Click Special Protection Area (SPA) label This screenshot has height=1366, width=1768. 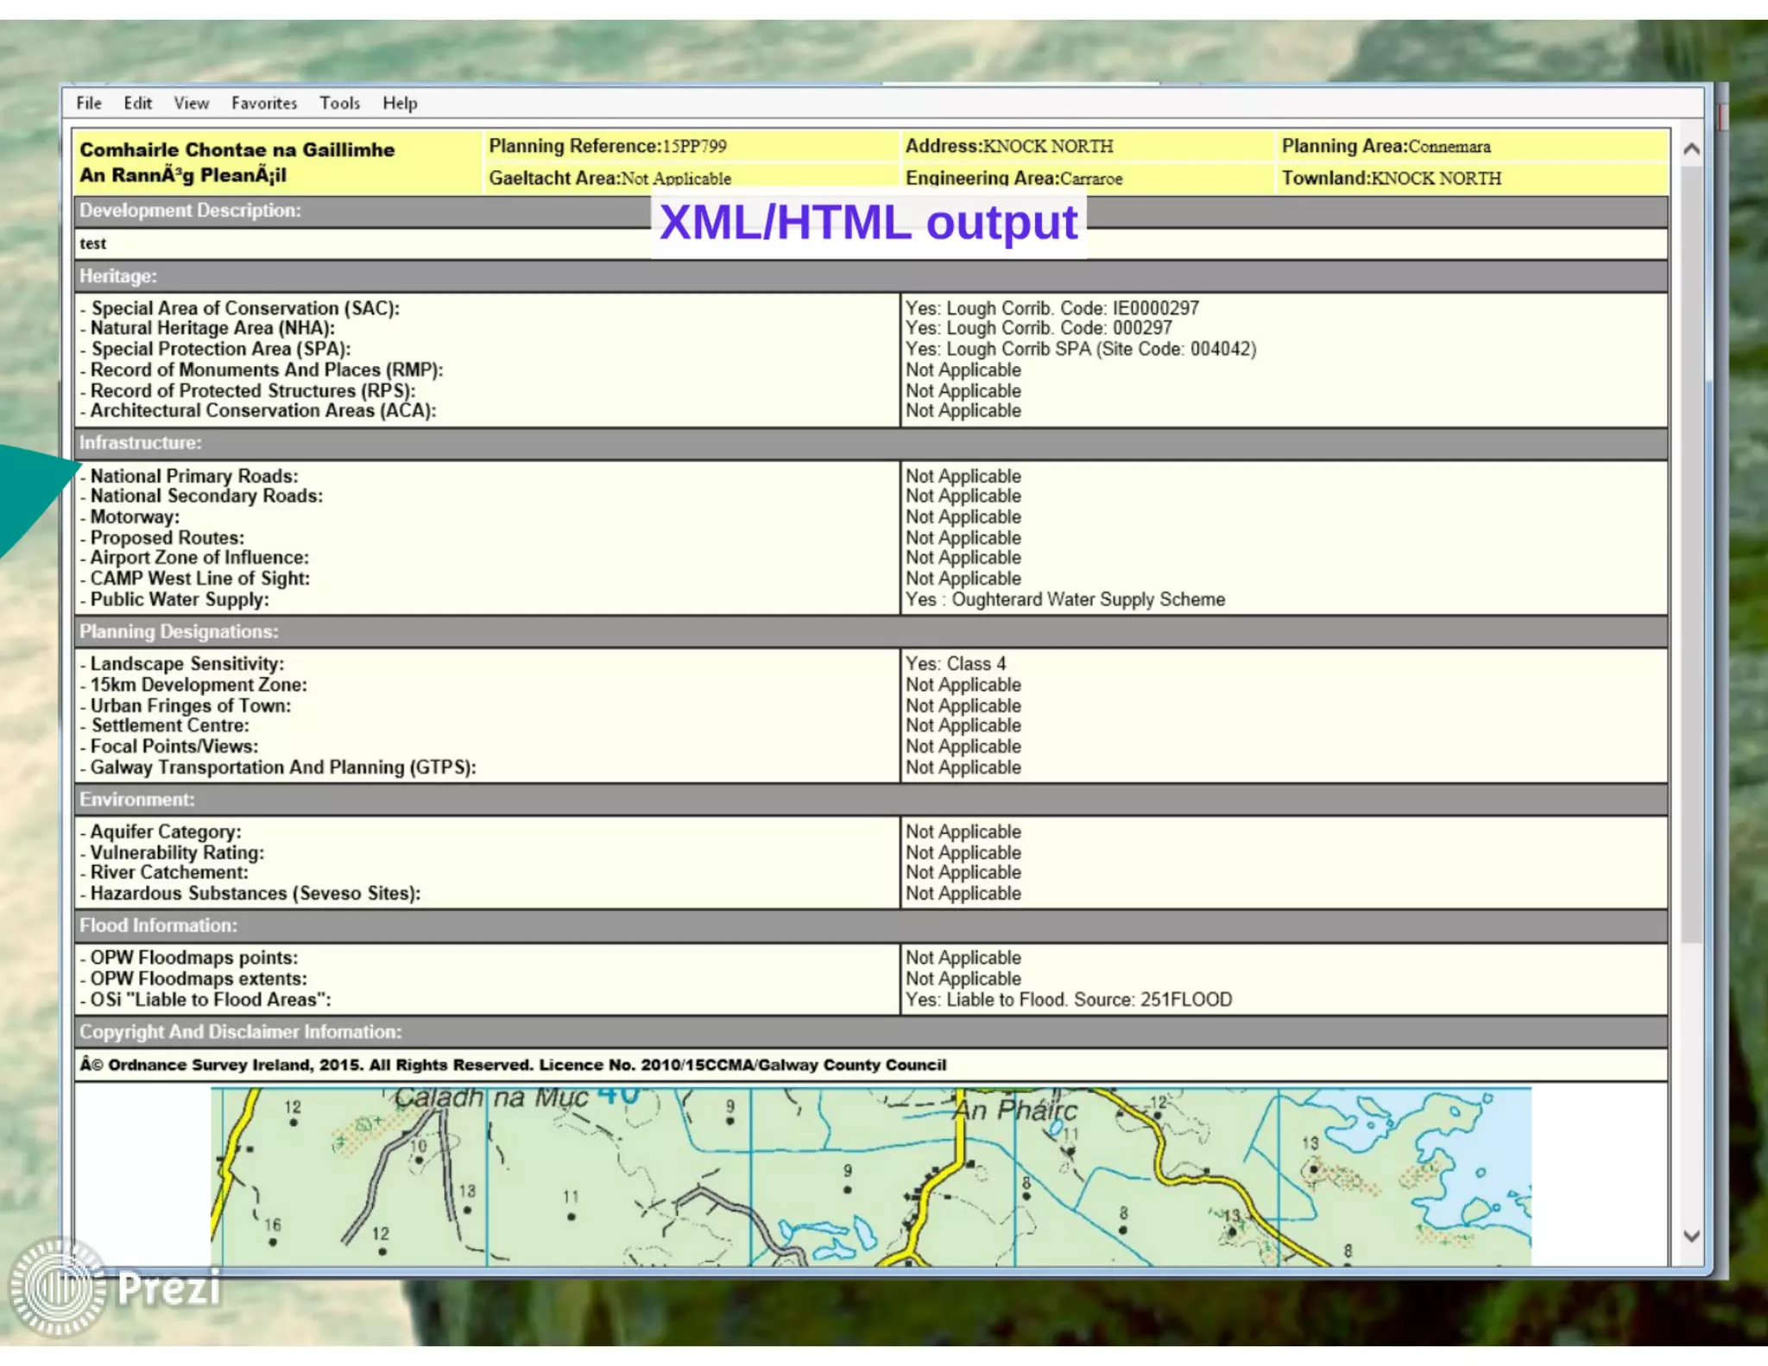point(221,349)
